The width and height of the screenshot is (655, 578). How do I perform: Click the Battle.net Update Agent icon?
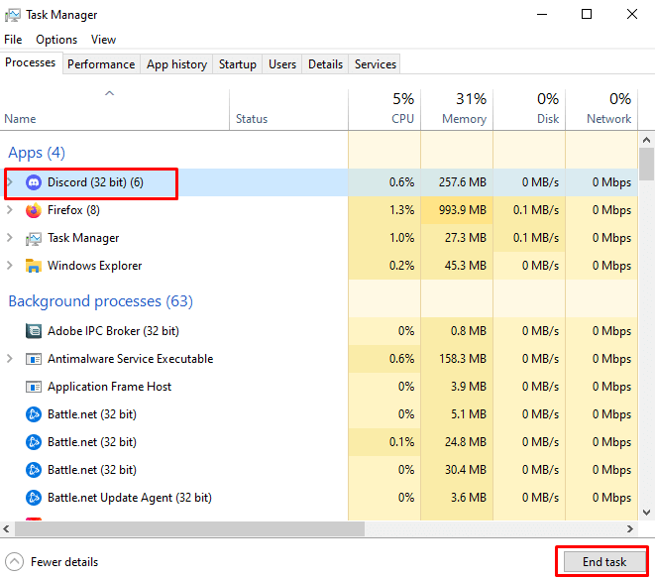coord(34,498)
